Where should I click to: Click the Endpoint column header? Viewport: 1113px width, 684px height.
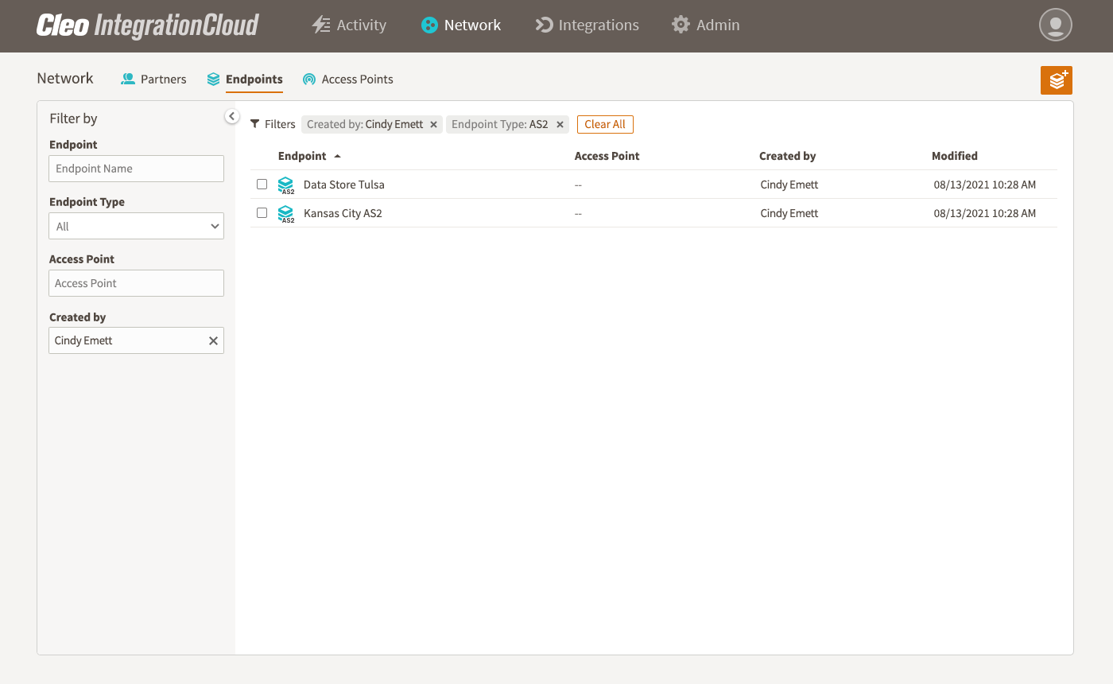click(x=302, y=156)
